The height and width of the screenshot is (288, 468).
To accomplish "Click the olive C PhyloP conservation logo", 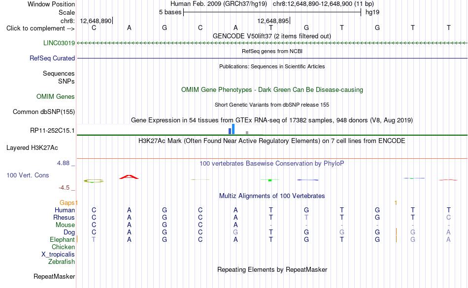I will click(x=94, y=181).
